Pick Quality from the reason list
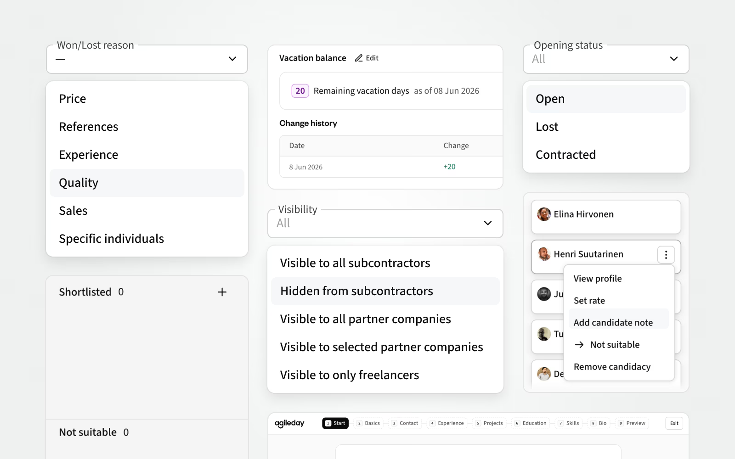Viewport: 735px width, 459px height. tap(147, 183)
